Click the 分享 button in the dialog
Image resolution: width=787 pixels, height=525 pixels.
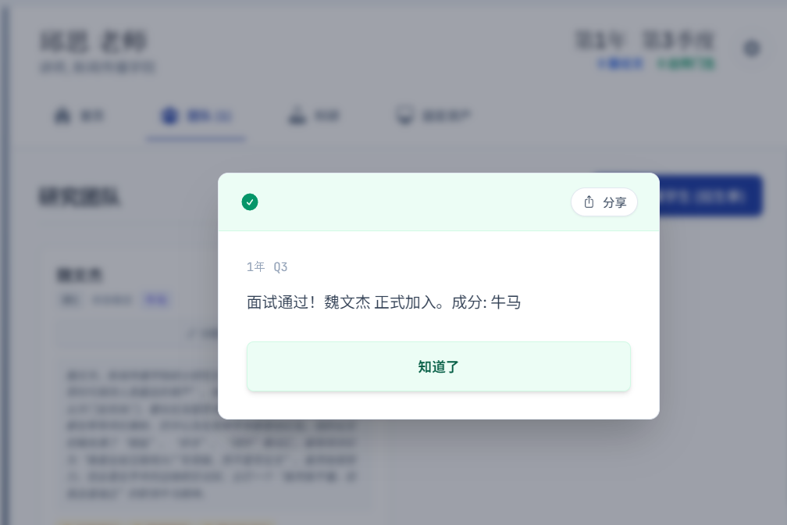[x=604, y=202]
